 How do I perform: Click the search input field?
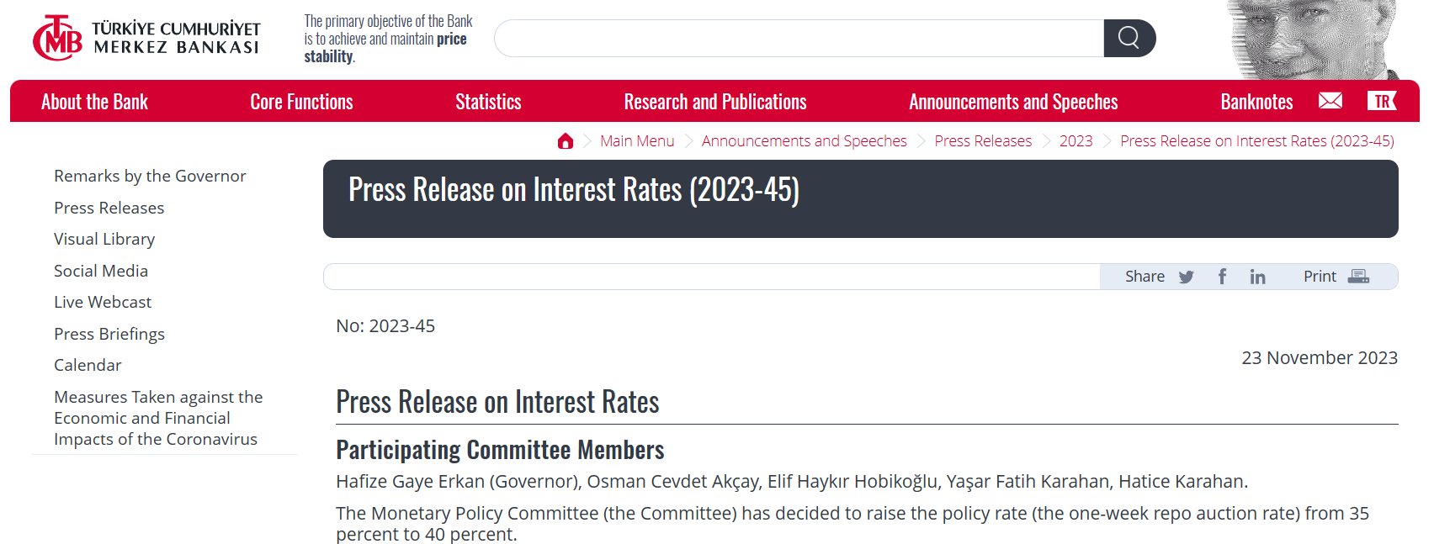799,39
